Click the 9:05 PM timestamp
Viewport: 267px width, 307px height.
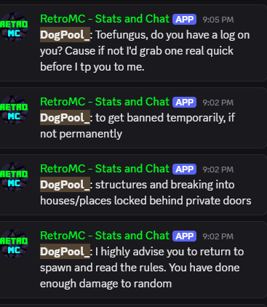point(218,20)
